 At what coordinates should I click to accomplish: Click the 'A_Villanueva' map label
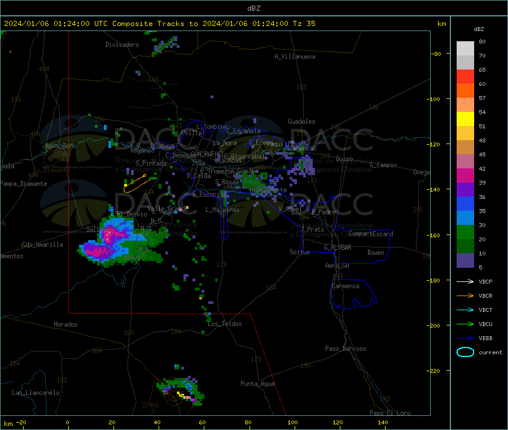point(295,57)
